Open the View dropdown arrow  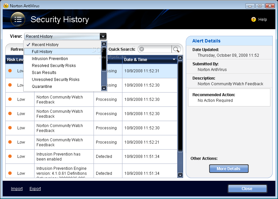pyautogui.click(x=103, y=36)
